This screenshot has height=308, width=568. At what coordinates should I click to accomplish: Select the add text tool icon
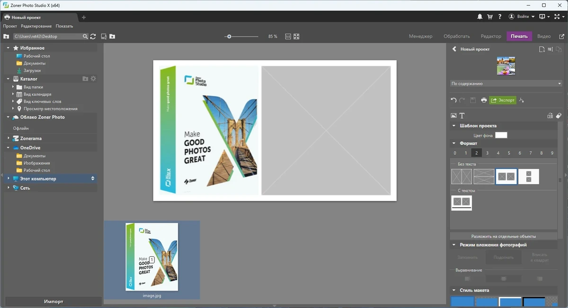(462, 115)
